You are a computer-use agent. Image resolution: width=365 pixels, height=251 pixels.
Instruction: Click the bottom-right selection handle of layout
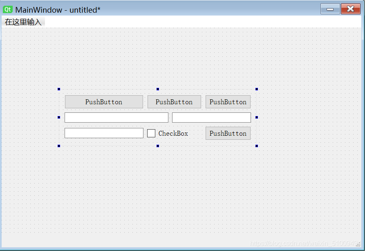click(x=257, y=146)
